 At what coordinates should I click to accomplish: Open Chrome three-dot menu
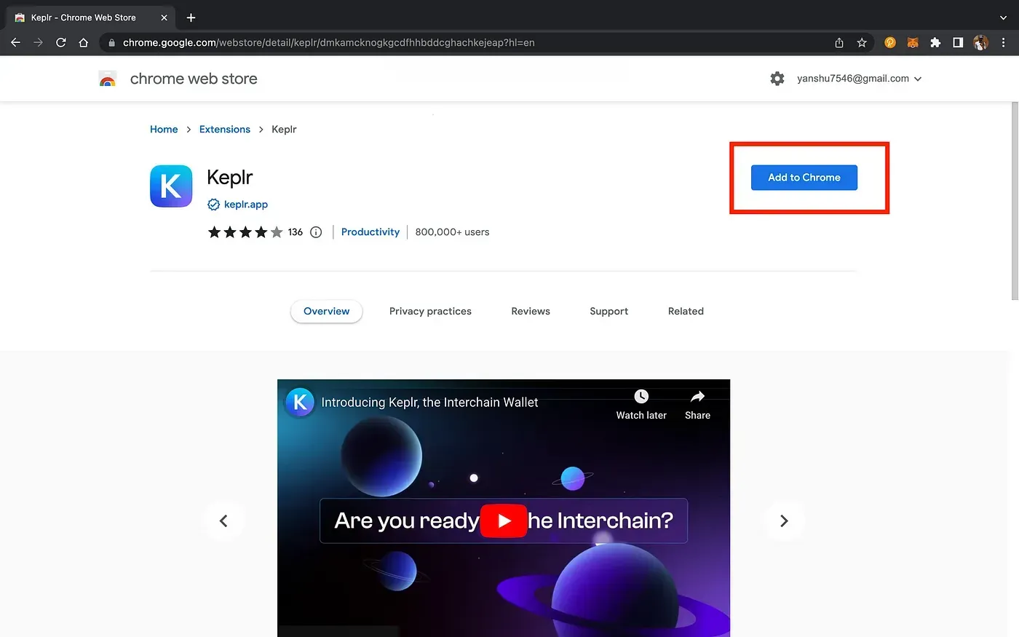point(1004,43)
